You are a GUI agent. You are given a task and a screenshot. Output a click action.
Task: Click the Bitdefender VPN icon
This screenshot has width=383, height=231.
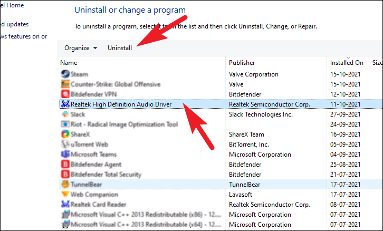65,94
